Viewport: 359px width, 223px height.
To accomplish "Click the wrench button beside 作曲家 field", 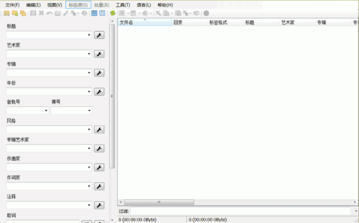I will click(99, 167).
